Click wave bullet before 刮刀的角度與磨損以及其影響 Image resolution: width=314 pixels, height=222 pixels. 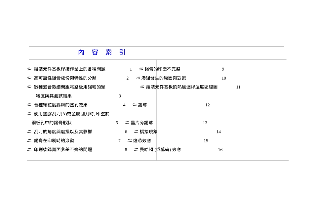click(x=29, y=131)
